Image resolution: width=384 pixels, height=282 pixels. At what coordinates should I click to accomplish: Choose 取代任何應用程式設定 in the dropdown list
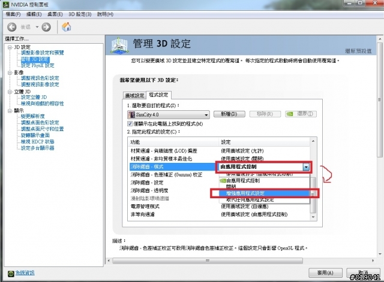265,199
